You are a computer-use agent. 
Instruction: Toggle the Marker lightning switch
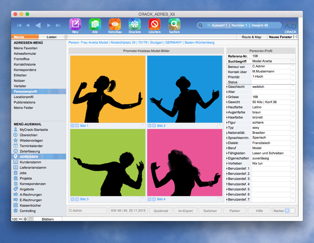287,211
